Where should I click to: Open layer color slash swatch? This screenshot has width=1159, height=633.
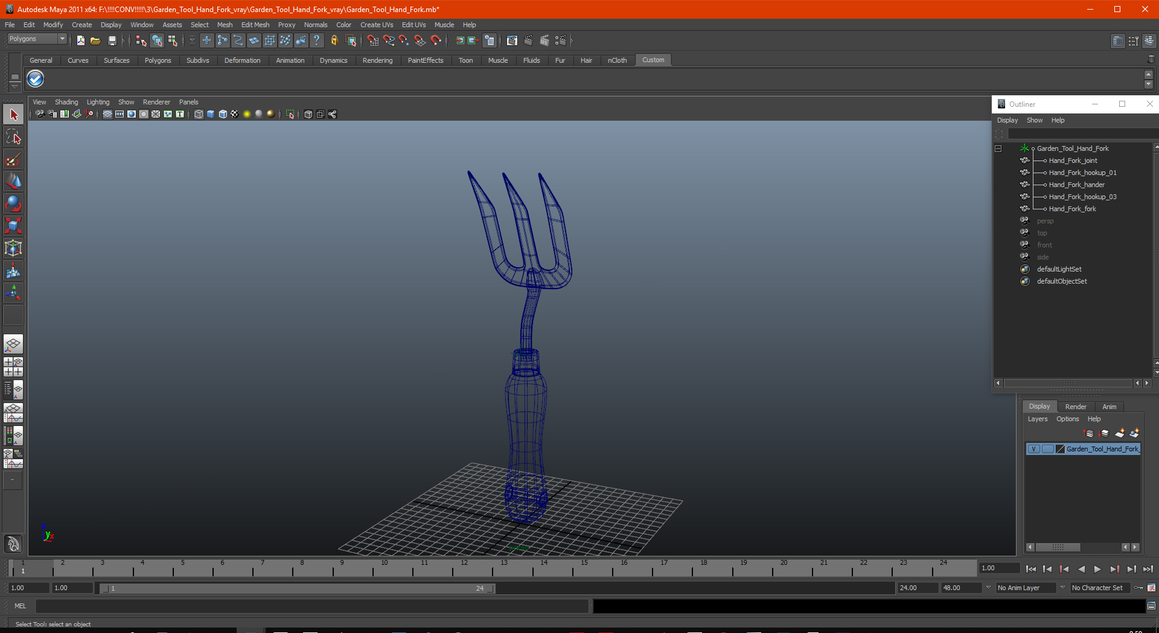(1061, 449)
